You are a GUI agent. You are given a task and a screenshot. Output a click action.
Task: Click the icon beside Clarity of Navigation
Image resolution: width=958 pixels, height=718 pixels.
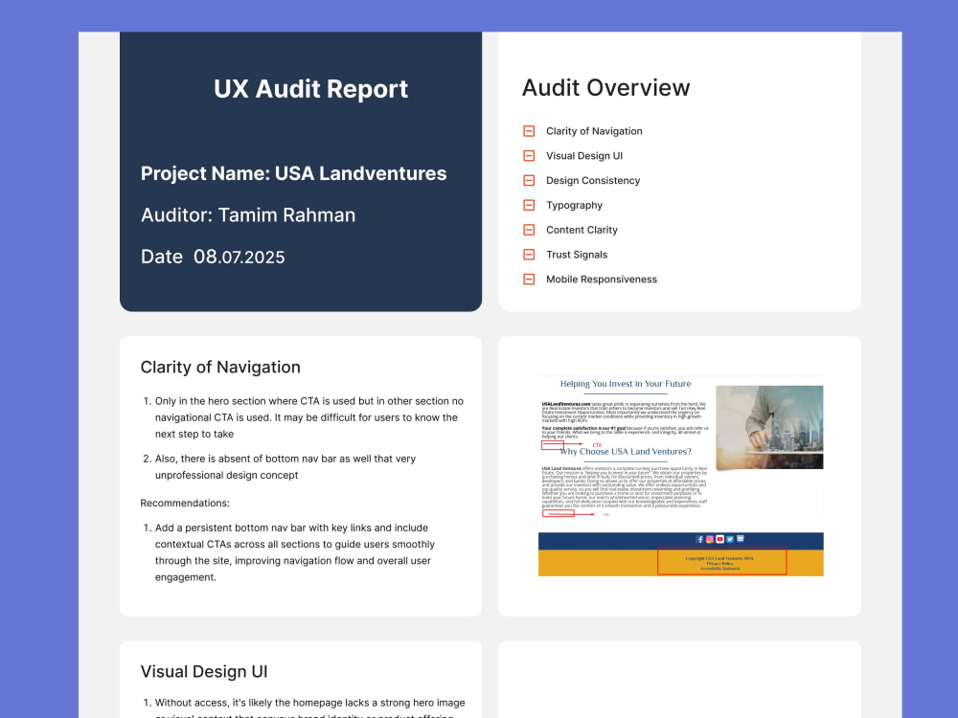click(529, 131)
